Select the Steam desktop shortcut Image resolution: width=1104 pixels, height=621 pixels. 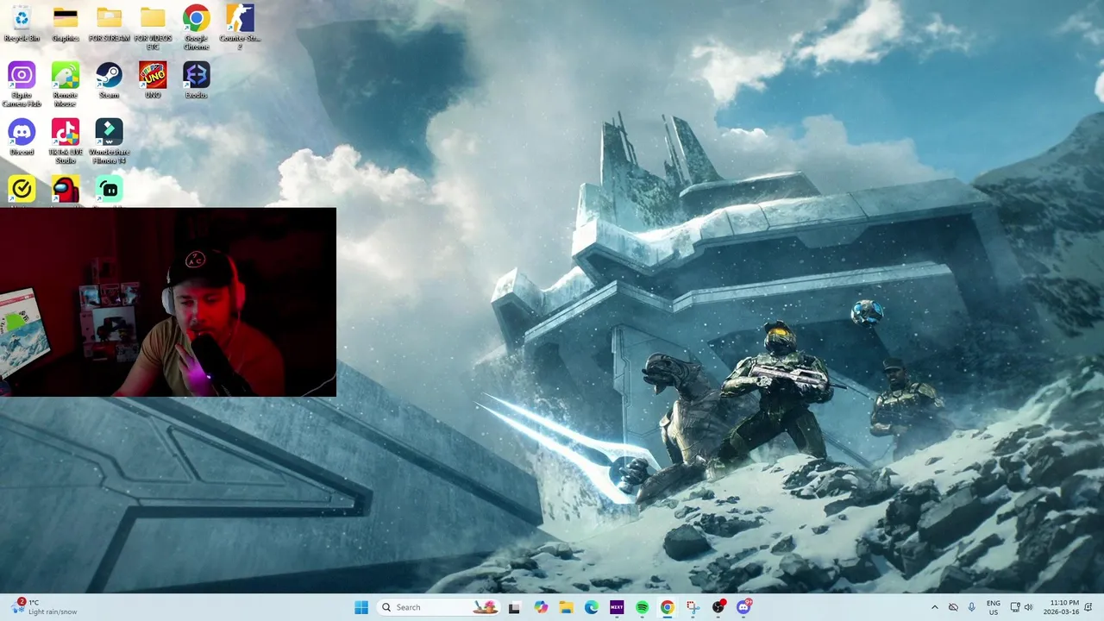coord(109,81)
